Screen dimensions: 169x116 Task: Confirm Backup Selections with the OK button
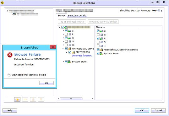pyautogui.click(x=142, y=110)
